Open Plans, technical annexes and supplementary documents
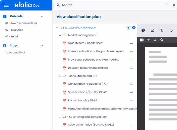The image size is (177, 130). pyautogui.click(x=102, y=109)
